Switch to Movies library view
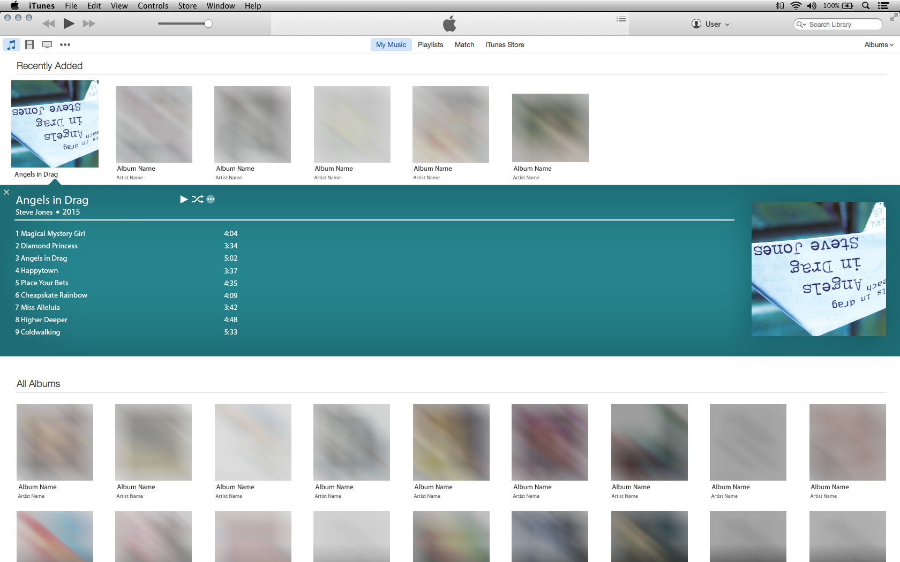 29,45
